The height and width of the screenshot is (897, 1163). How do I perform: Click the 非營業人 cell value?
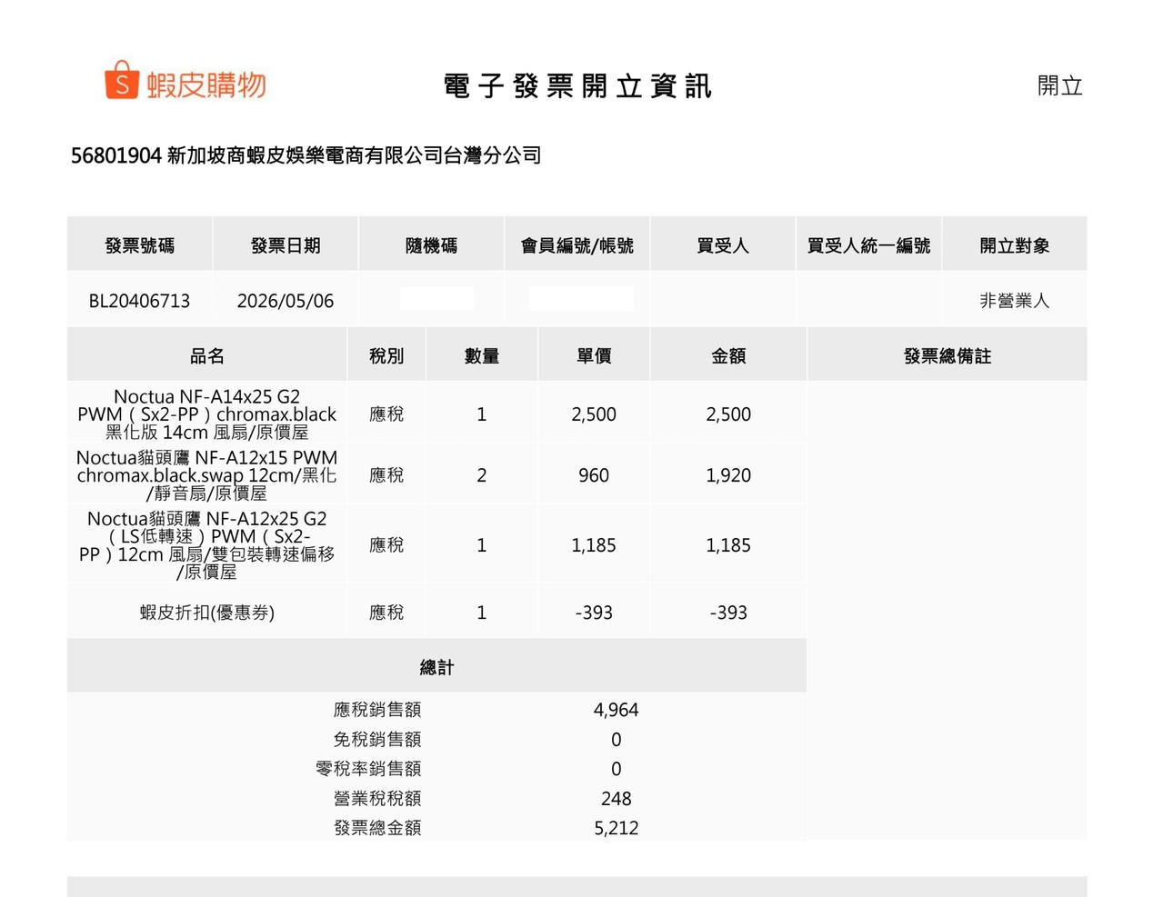click(1015, 301)
